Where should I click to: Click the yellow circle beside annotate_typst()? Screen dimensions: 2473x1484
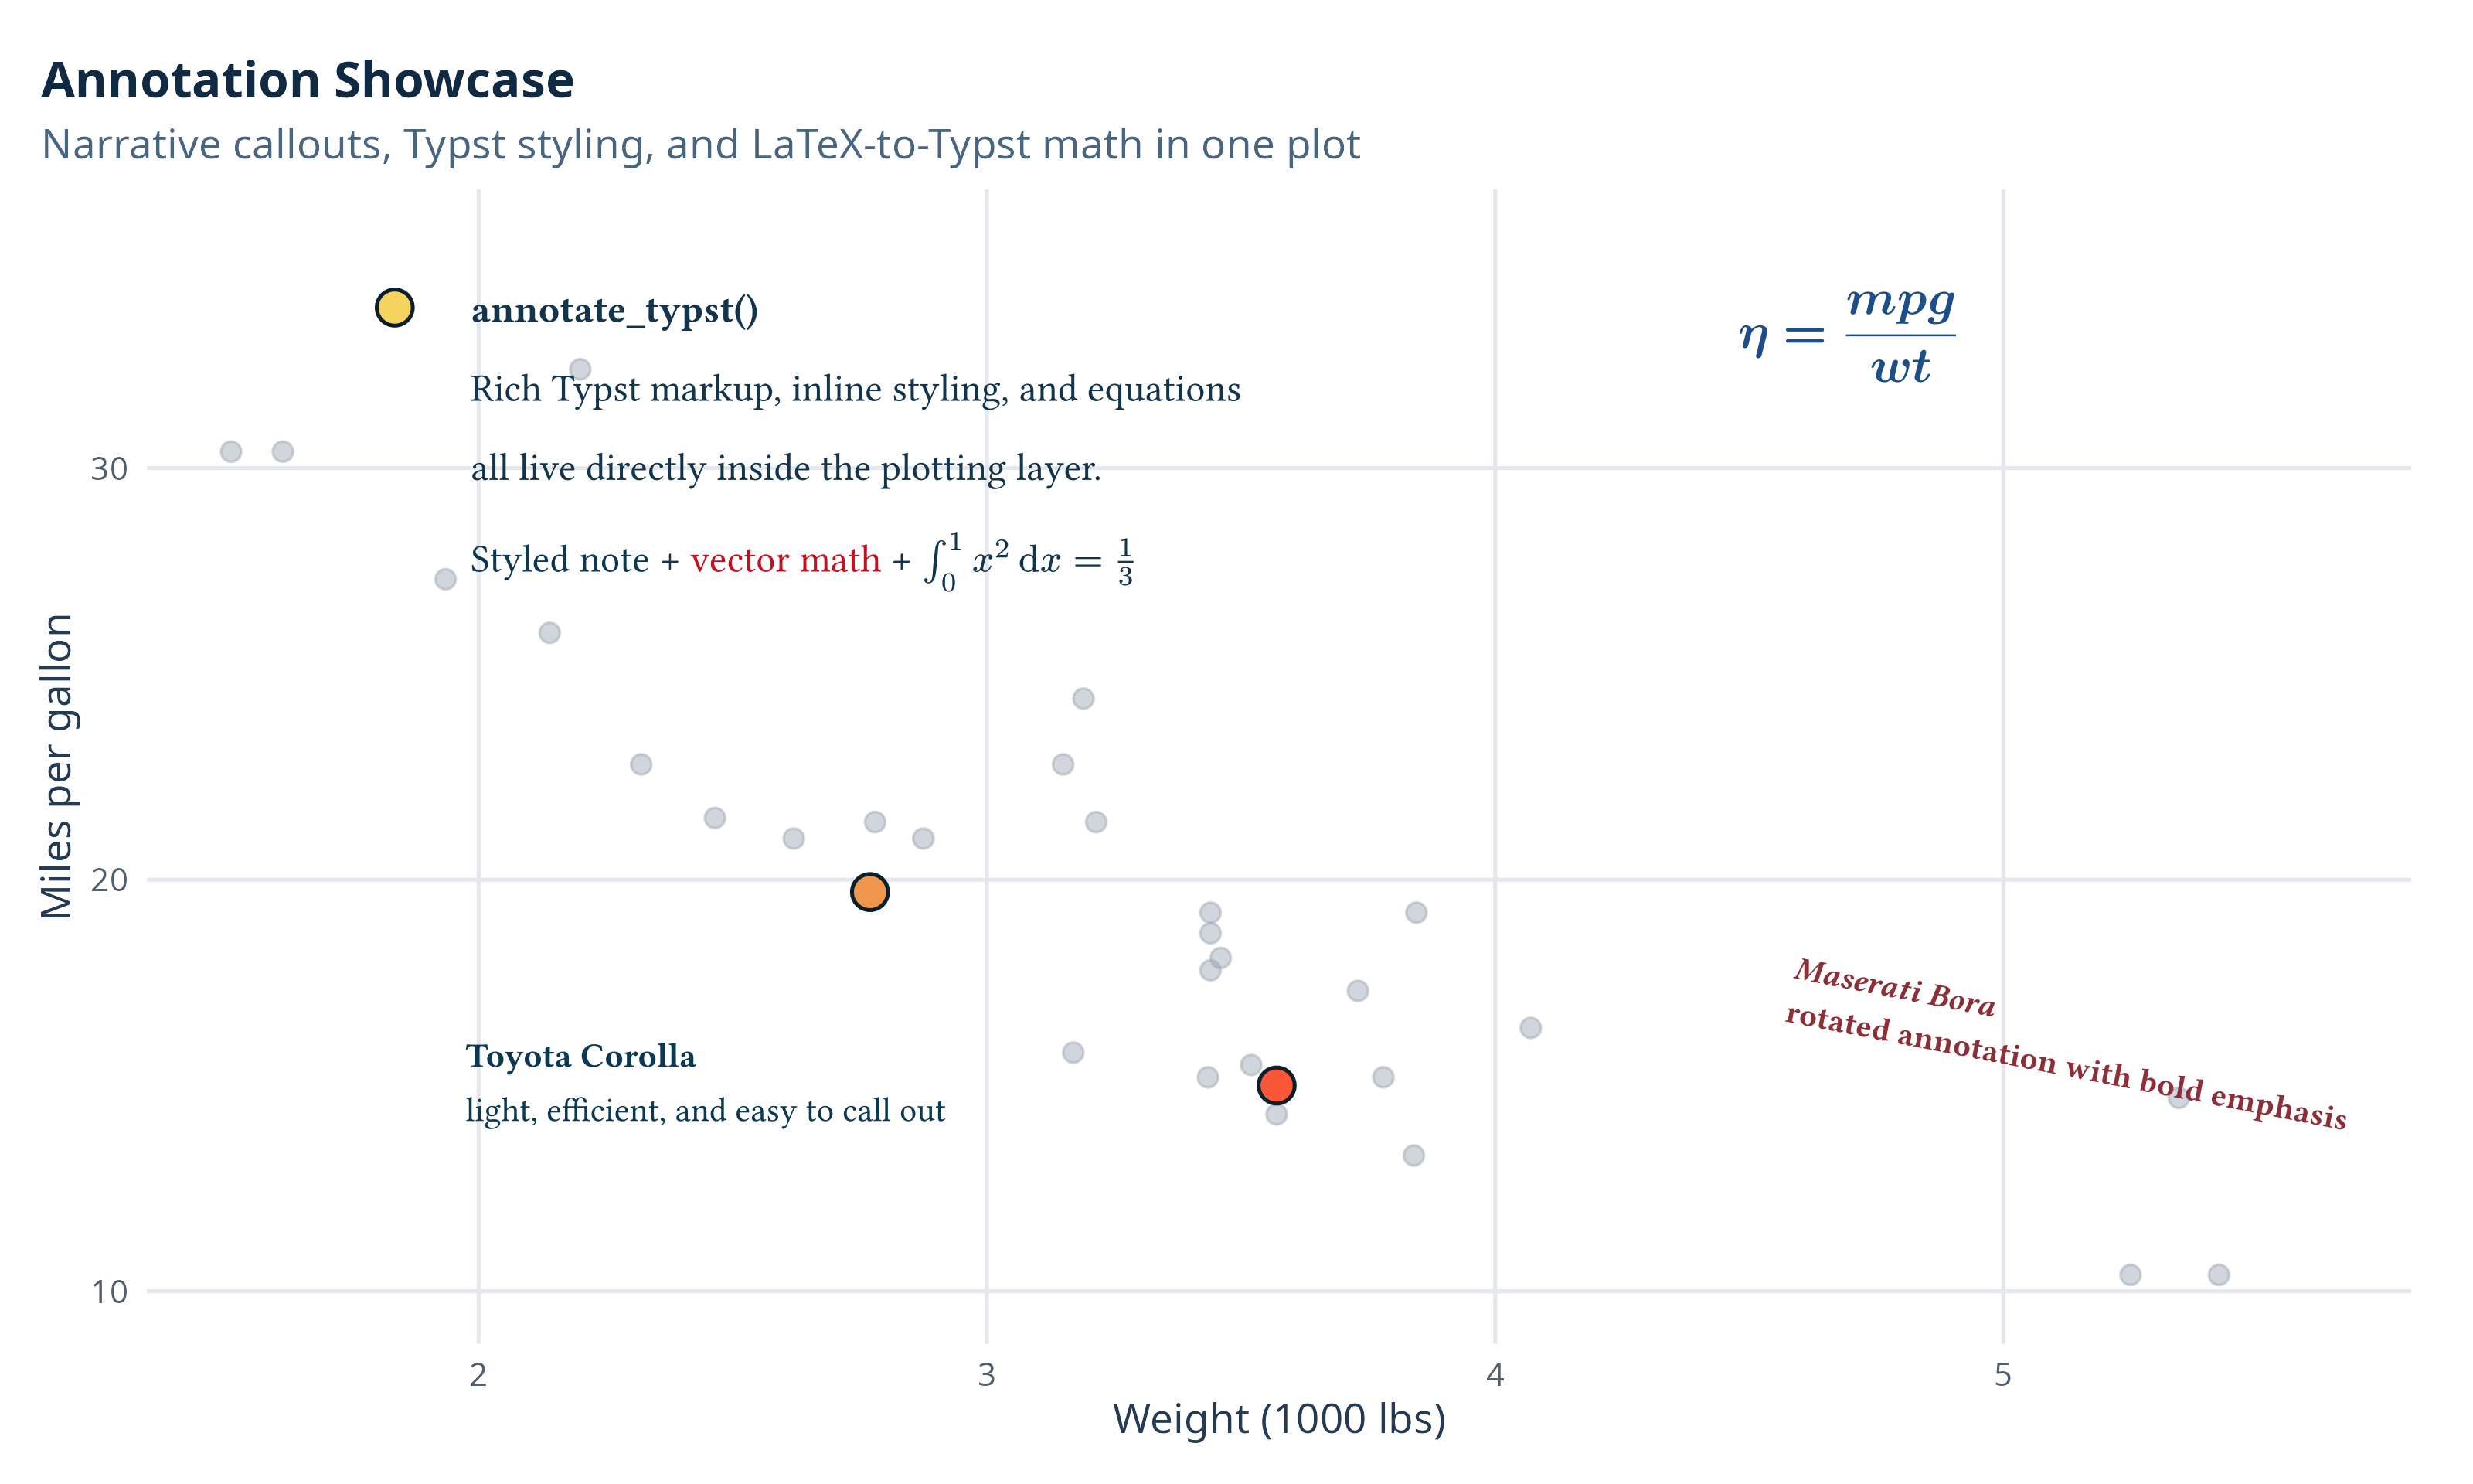[x=394, y=308]
